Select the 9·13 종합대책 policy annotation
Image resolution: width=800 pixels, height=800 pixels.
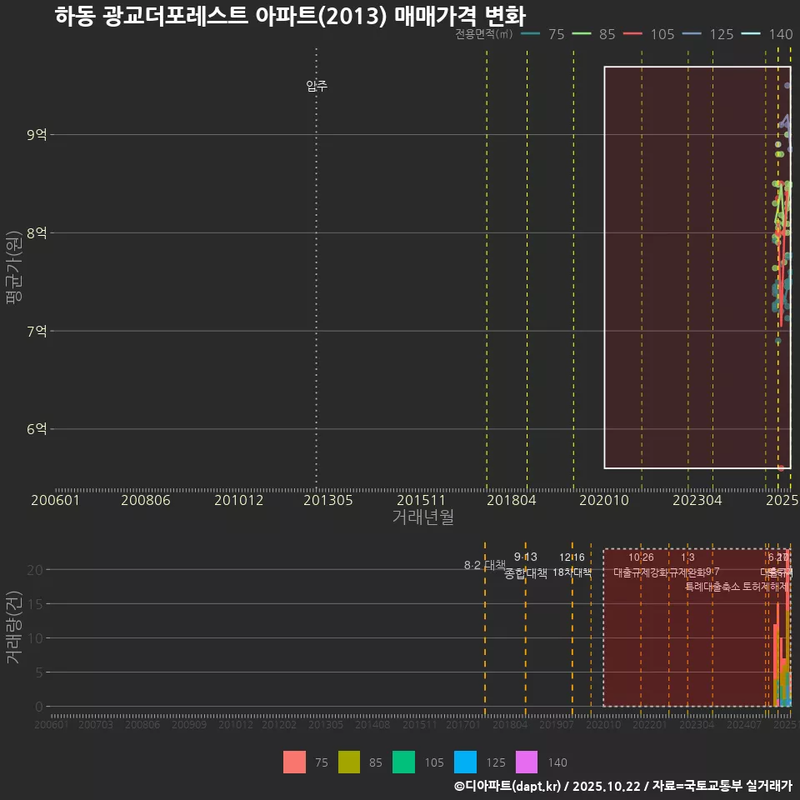[526, 565]
